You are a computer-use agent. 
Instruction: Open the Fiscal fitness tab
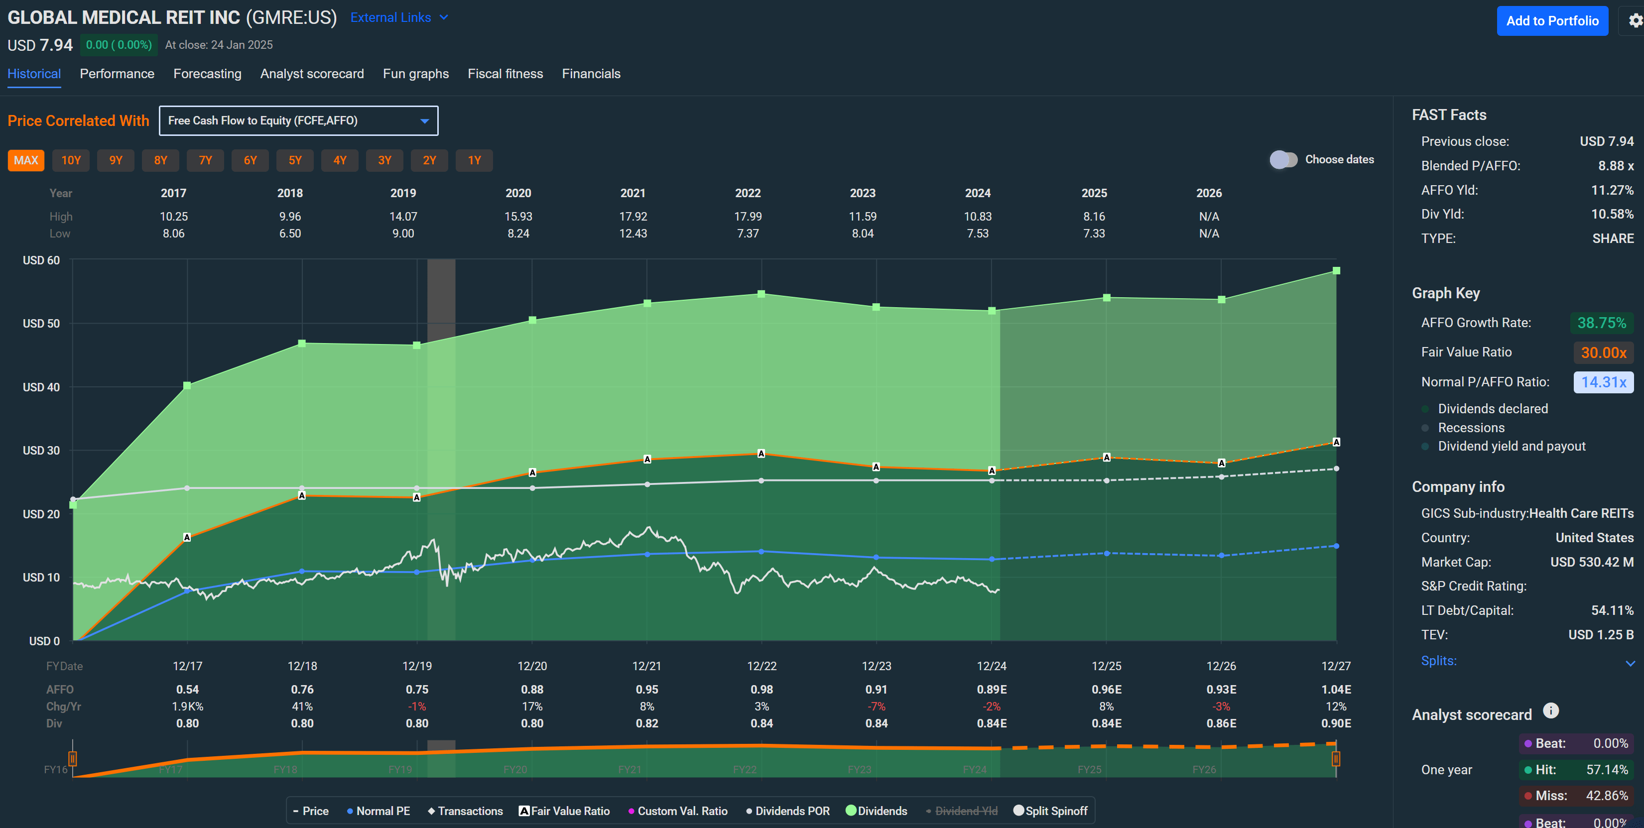pos(505,73)
